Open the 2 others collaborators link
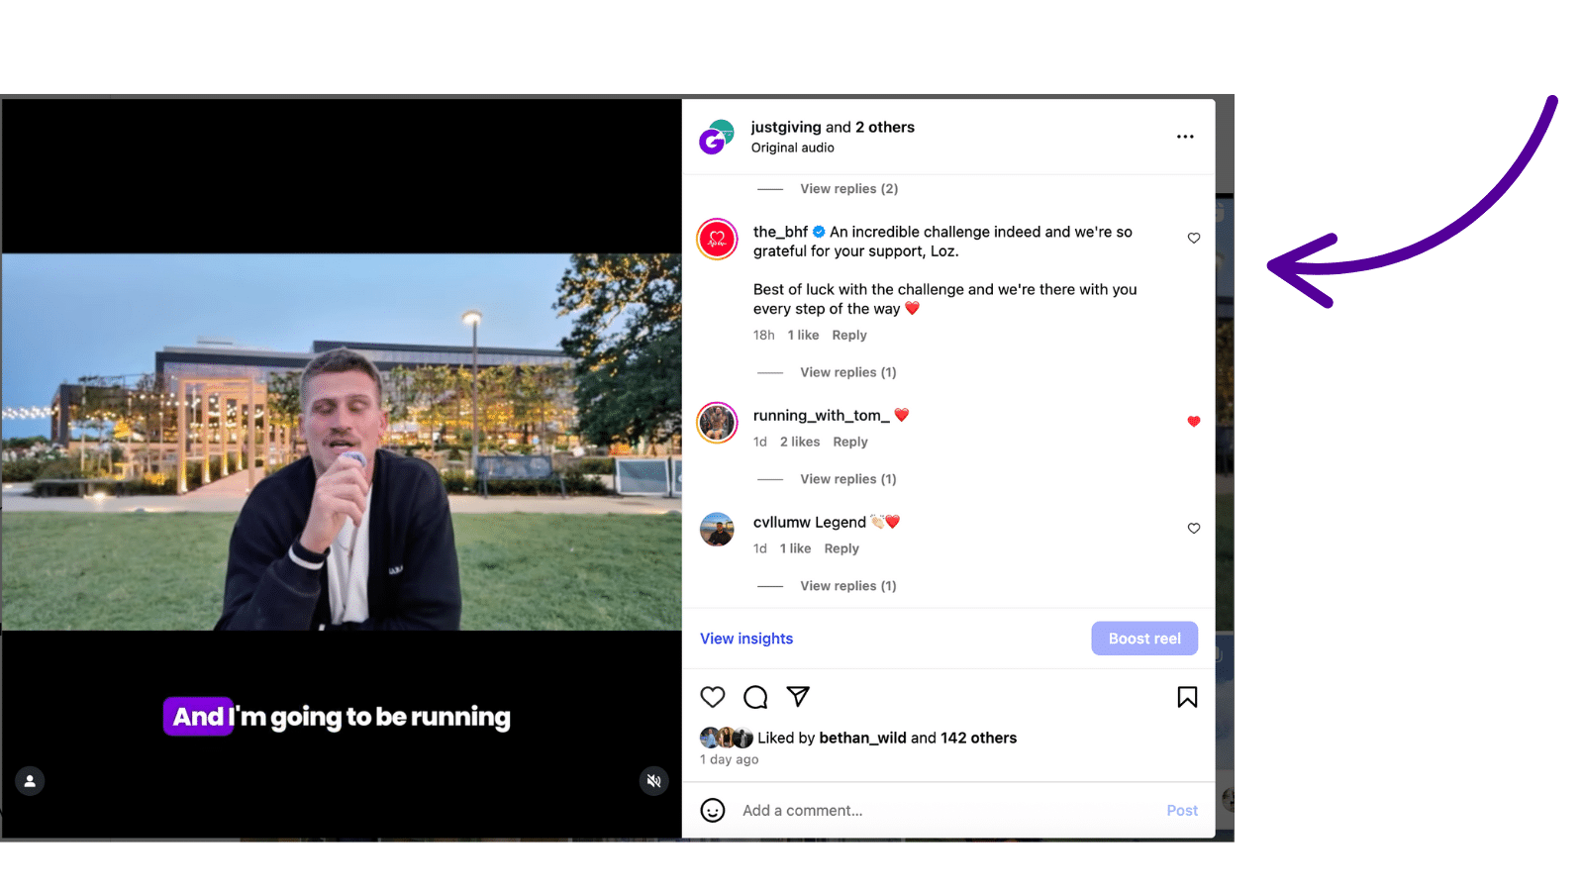The width and height of the screenshot is (1584, 891). click(885, 127)
